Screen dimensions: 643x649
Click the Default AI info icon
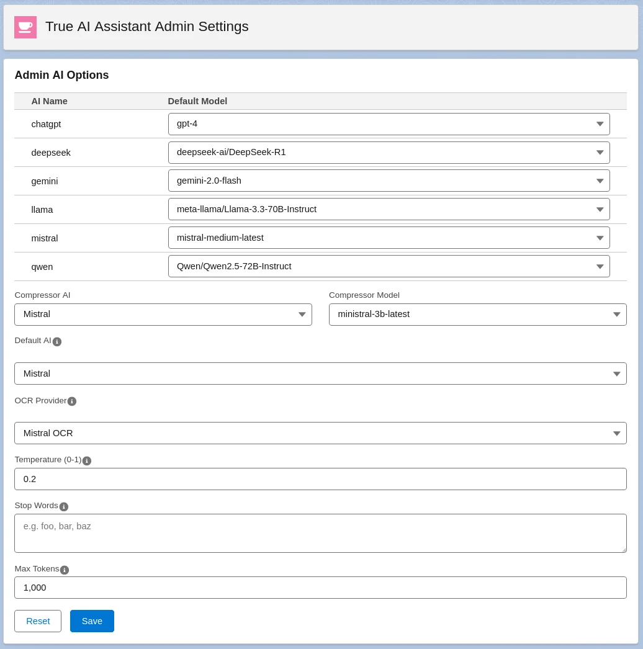click(x=57, y=341)
